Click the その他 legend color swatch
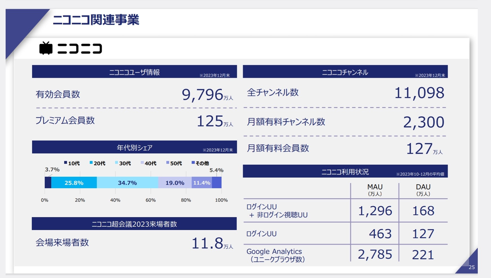Viewport: 491px width, 278px height. click(193, 163)
